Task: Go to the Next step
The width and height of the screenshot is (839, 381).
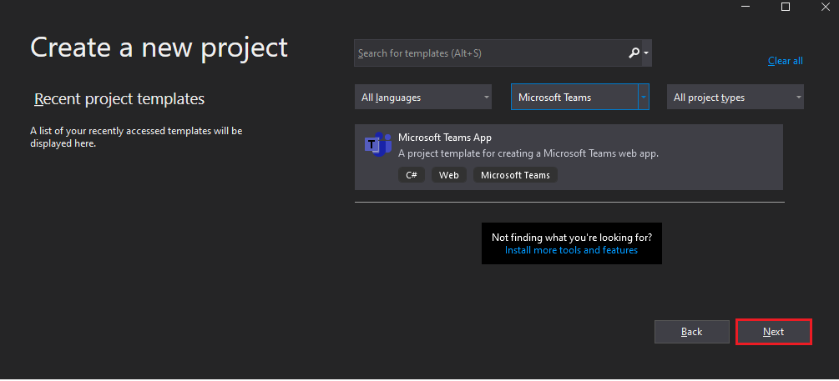Action: point(774,332)
